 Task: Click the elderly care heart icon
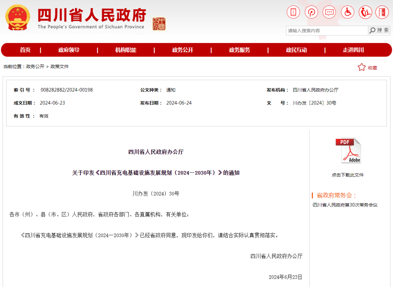point(365,12)
